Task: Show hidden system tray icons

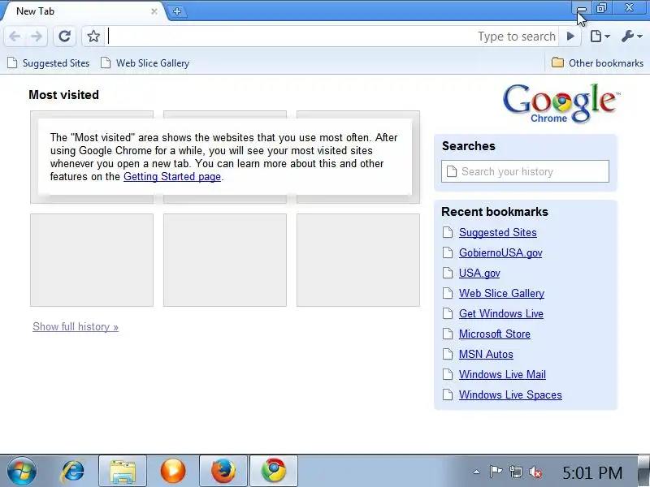Action: pyautogui.click(x=477, y=472)
